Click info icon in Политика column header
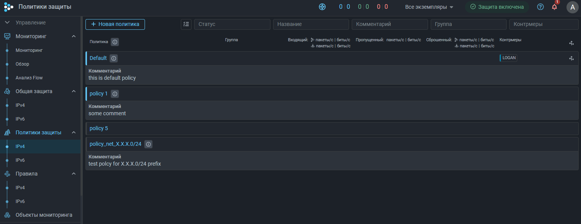This screenshot has height=224, width=581. tap(115, 42)
